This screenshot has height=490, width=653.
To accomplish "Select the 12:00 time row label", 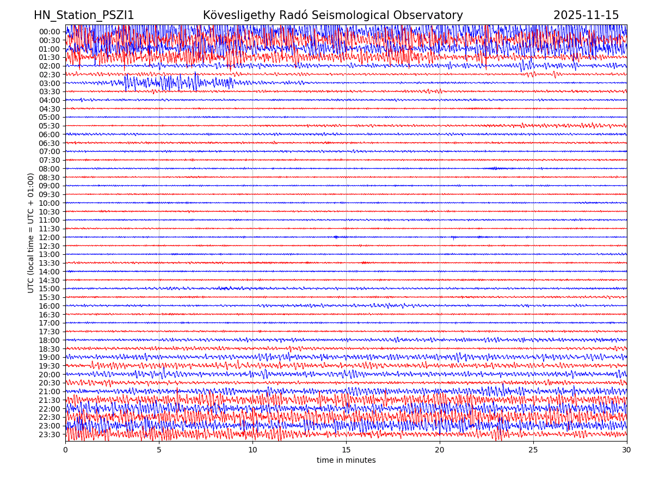I will (x=49, y=237).
